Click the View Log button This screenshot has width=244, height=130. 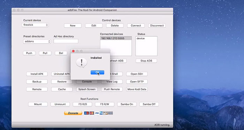(x=112, y=82)
